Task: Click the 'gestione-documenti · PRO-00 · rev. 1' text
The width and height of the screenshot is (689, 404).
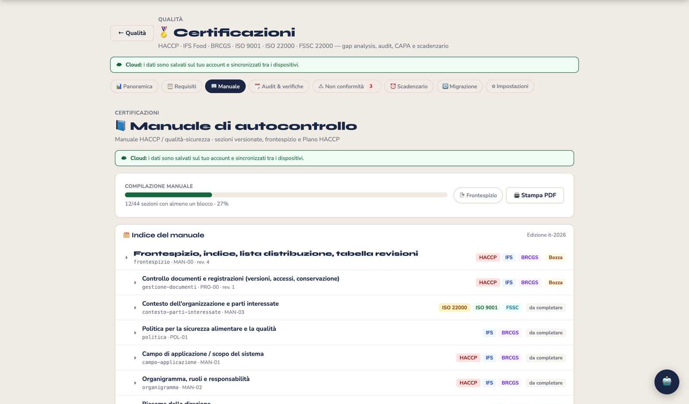Action: (188, 287)
